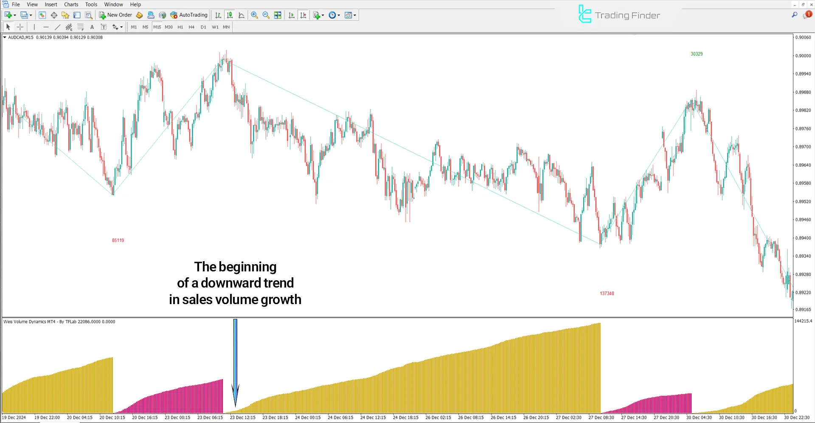Viewport: 815px width, 423px height.
Task: Open the Navigator panel
Action: point(65,15)
